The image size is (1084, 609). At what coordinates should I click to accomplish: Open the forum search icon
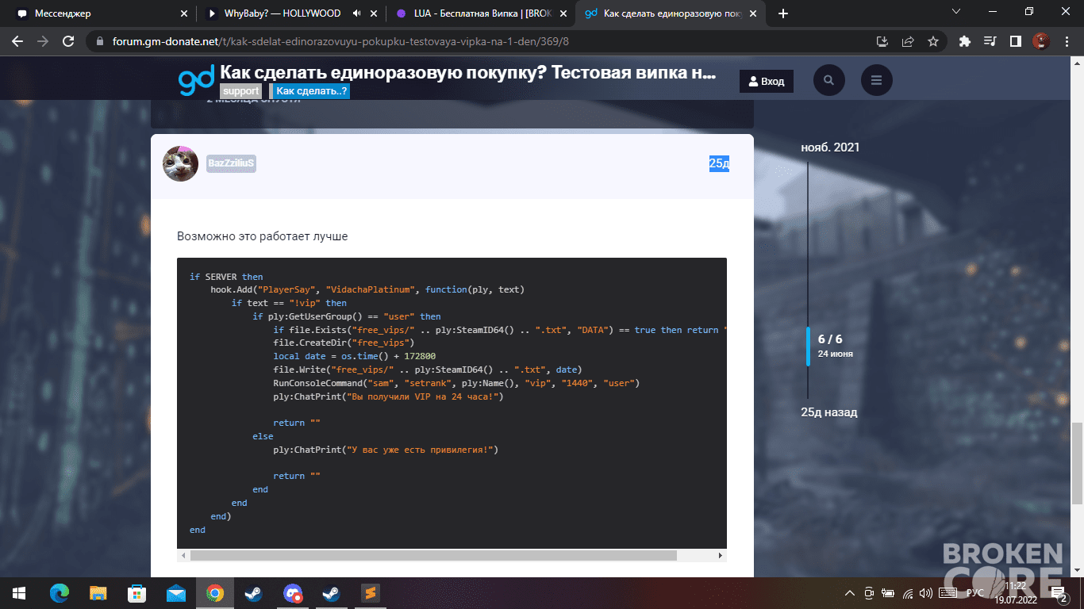[829, 80]
